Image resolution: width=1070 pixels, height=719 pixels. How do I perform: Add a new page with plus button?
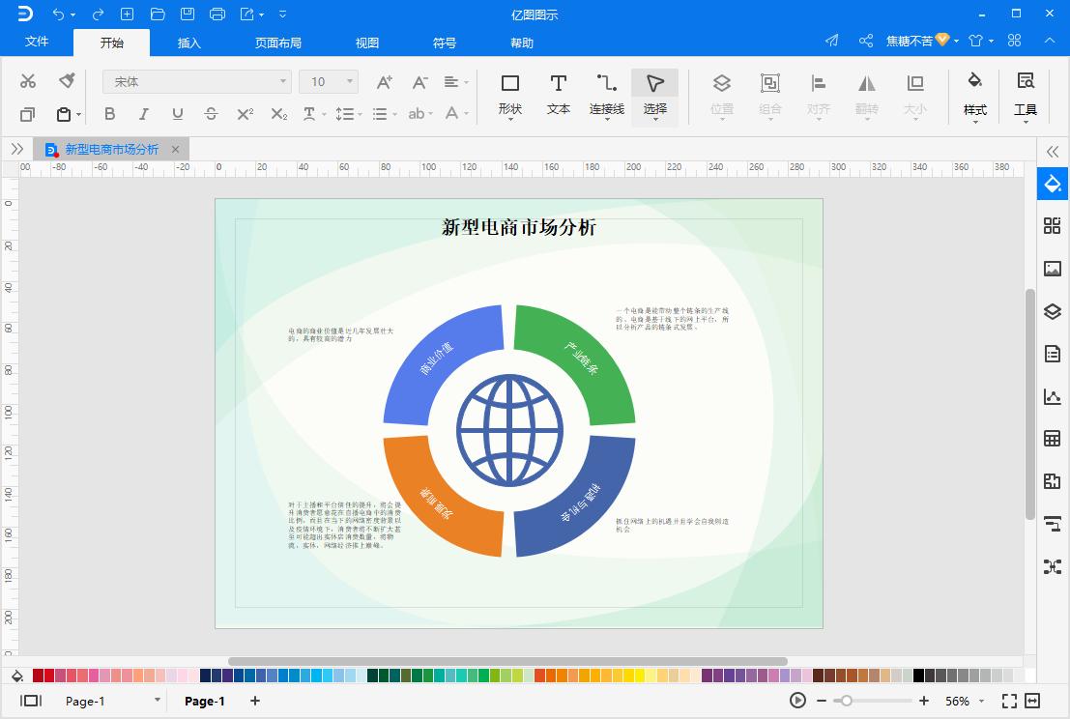pyautogui.click(x=255, y=701)
